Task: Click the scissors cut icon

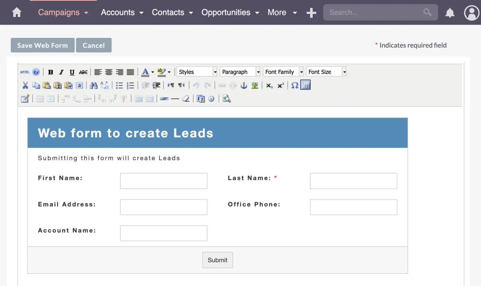Action: (x=25, y=85)
